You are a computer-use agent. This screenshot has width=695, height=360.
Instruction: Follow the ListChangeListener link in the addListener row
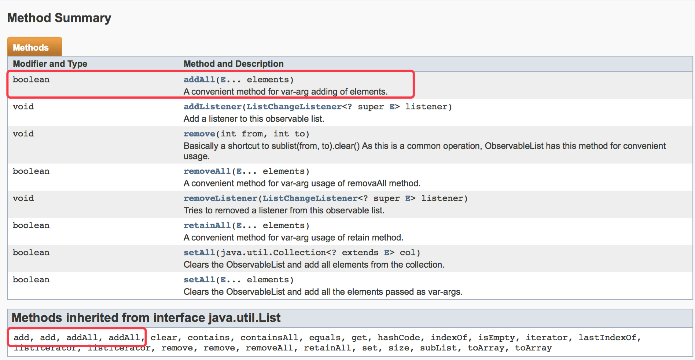click(x=294, y=107)
